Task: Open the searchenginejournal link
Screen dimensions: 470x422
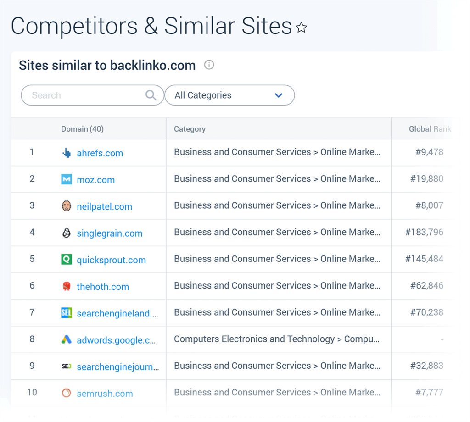Action: tap(118, 367)
